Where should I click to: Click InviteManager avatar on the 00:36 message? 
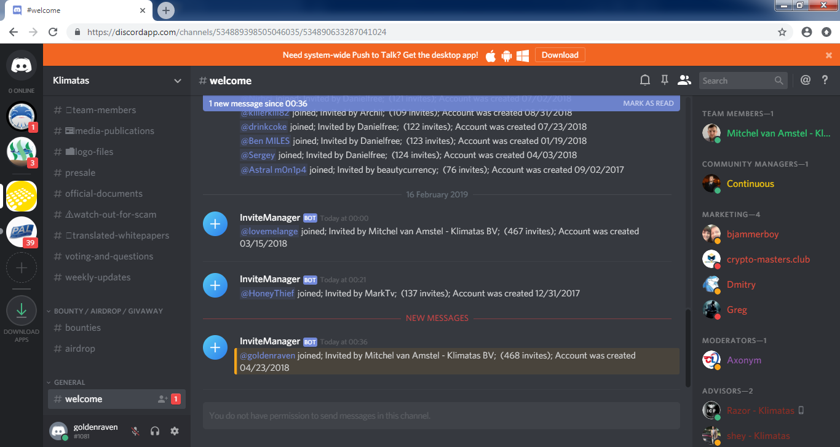click(x=215, y=347)
